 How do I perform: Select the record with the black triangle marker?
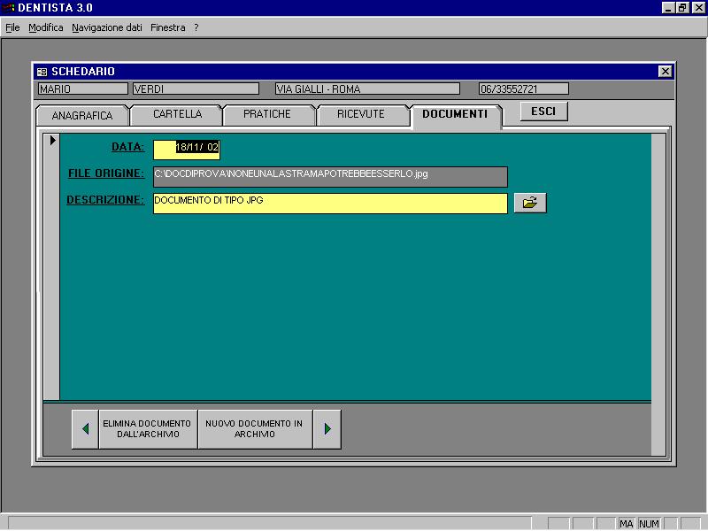(x=52, y=141)
